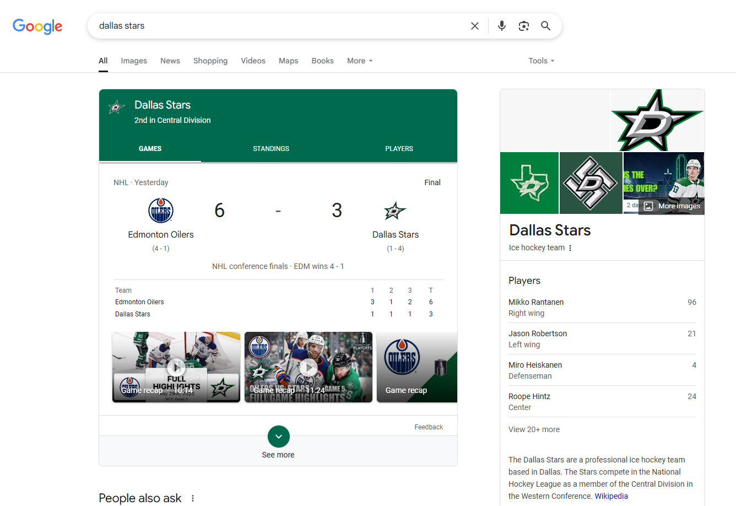Open Jason Robertson player entry
This screenshot has width=736, height=506.
click(602, 338)
